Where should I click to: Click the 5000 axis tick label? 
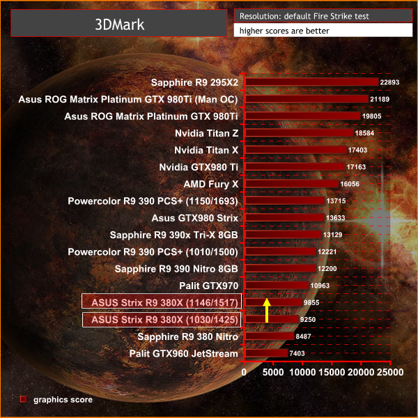(273, 373)
